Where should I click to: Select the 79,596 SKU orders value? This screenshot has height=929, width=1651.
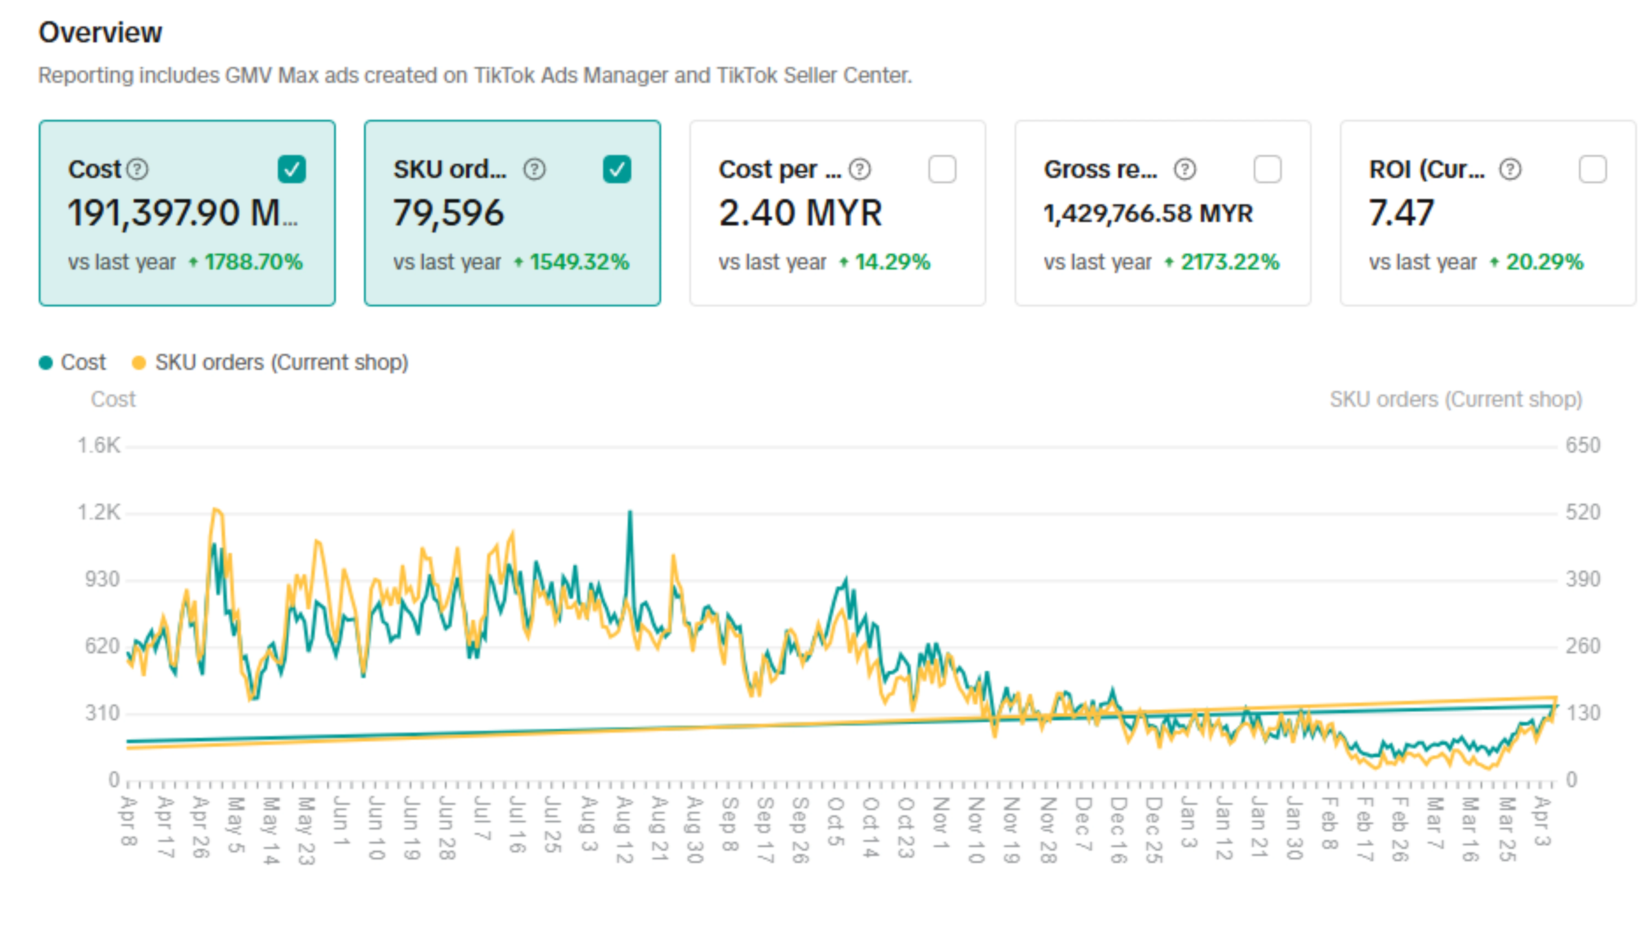(449, 213)
